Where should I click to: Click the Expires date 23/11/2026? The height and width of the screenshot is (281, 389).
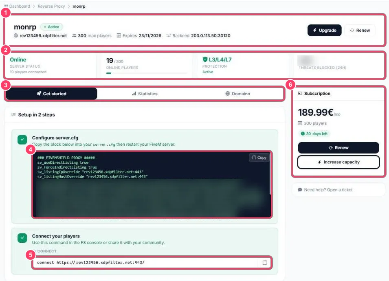pyautogui.click(x=150, y=35)
